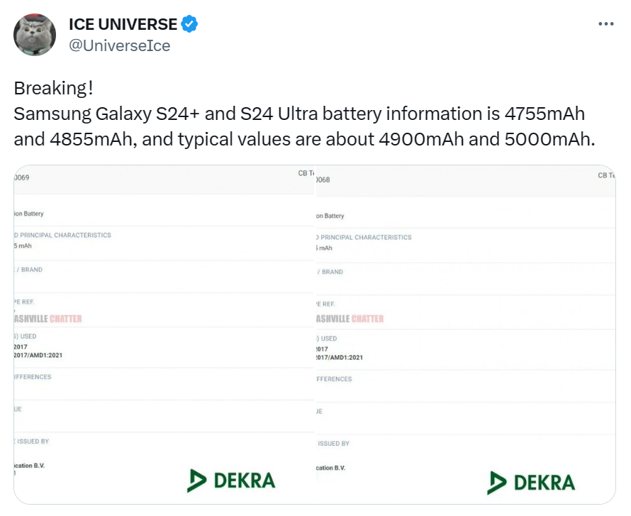Viewport: 631px width, 516px height.
Task: Click "PRINCIPAL CHARACTERISTICS" heading in right image
Action: coord(366,237)
